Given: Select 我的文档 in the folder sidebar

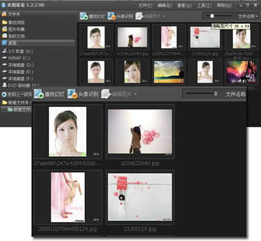Looking at the screenshot, I should pyautogui.click(x=14, y=36).
